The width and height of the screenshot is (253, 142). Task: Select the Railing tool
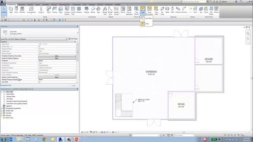pyautogui.click(x=87, y=10)
